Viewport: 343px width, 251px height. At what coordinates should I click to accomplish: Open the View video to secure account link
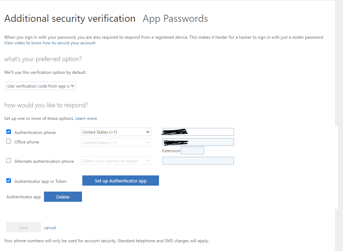50,43
